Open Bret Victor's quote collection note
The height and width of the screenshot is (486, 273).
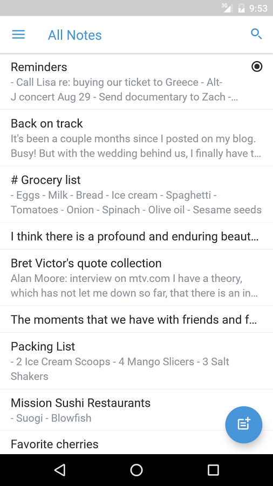[136, 278]
